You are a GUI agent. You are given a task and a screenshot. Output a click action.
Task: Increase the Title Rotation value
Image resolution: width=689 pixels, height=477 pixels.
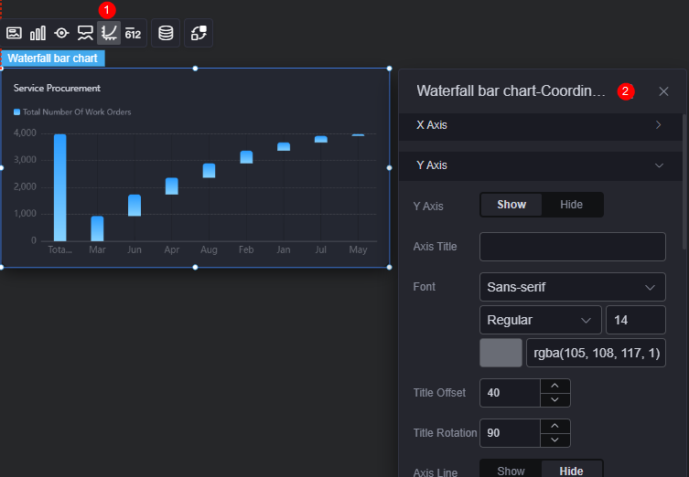tap(555, 426)
